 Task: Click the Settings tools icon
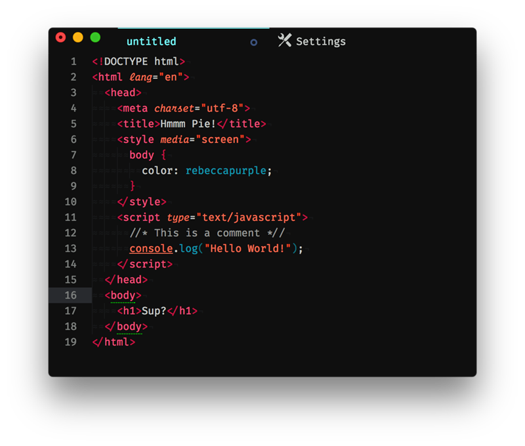pos(285,41)
